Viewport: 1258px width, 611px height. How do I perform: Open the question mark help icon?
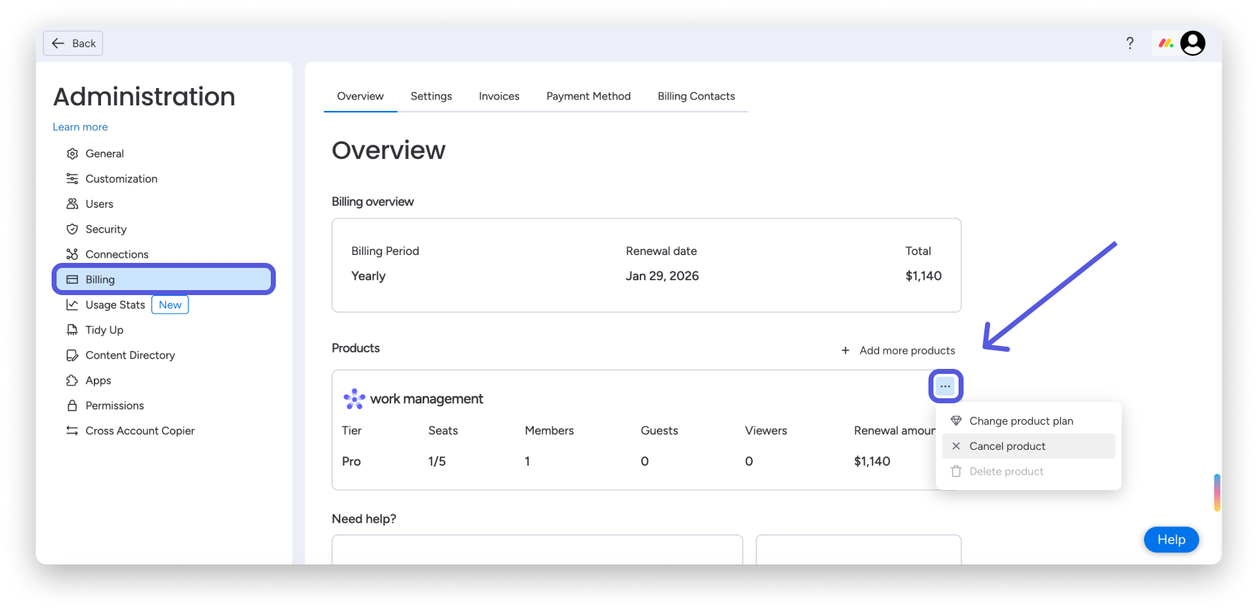point(1130,43)
